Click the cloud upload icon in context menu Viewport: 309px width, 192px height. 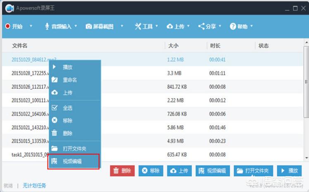[x=55, y=92]
